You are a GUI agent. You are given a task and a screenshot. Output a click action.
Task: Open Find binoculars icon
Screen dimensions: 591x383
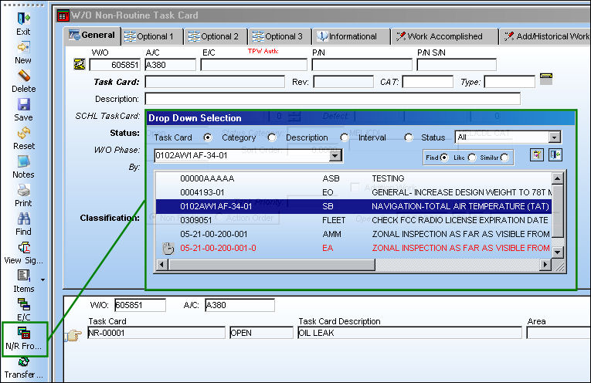(x=24, y=219)
